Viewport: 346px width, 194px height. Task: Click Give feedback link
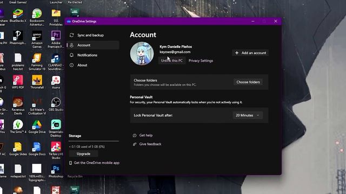pos(150,144)
